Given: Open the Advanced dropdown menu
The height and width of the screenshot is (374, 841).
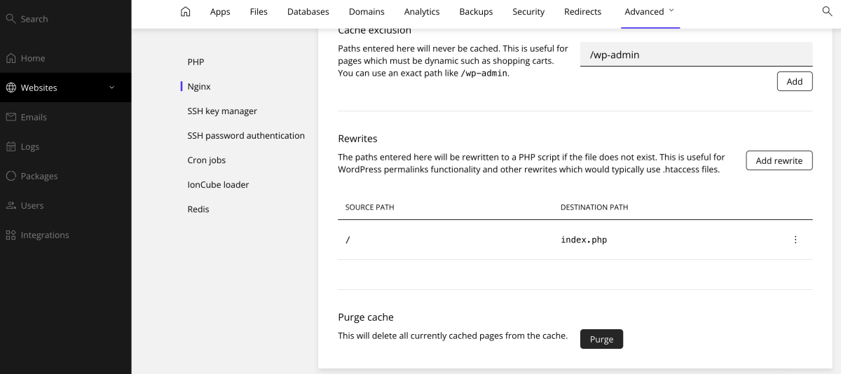Looking at the screenshot, I should (650, 11).
